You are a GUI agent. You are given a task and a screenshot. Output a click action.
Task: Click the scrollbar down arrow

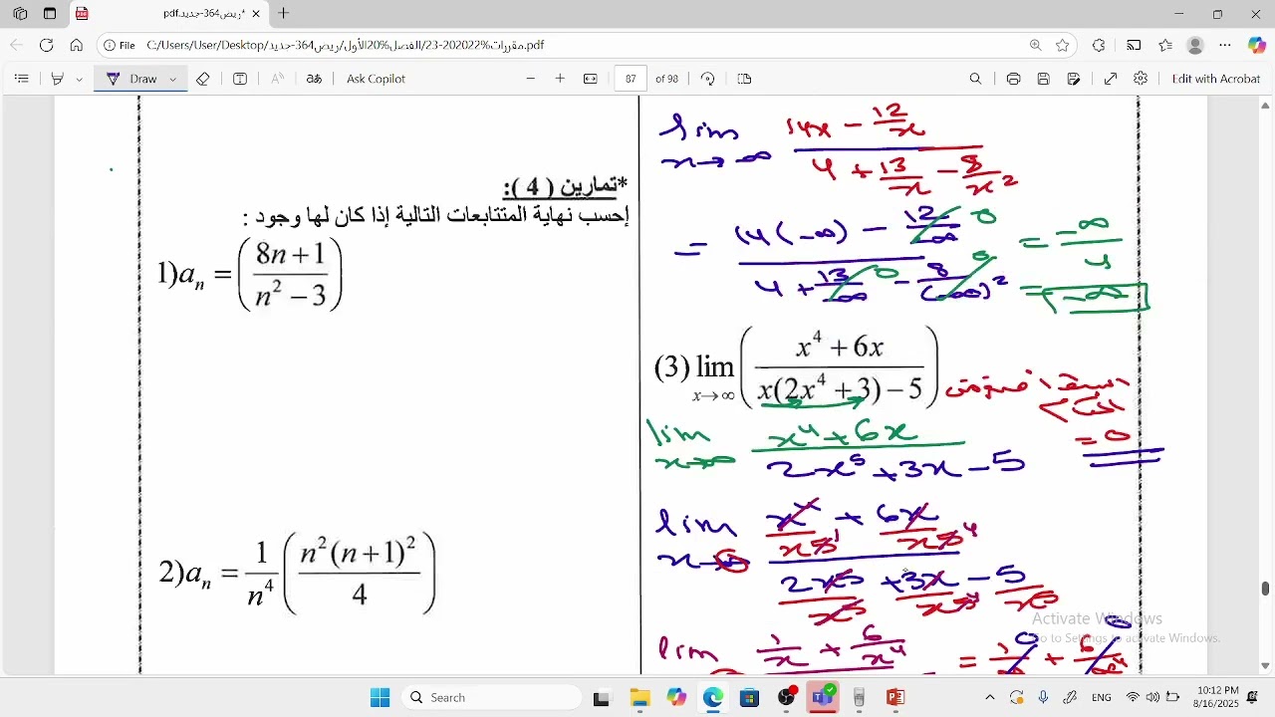coord(1266,666)
